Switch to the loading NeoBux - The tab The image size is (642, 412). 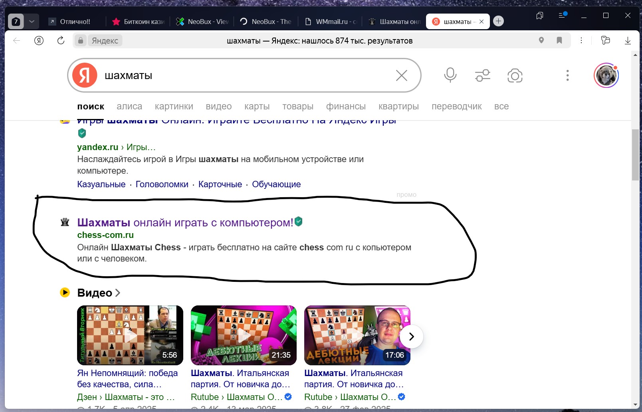[266, 22]
